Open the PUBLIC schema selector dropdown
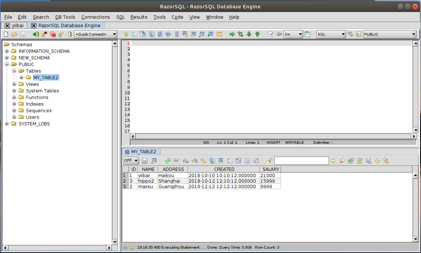421x253 pixels. [x=389, y=34]
